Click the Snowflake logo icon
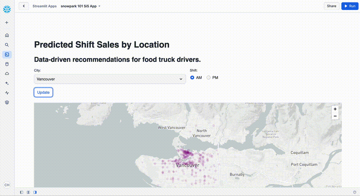The image size is (360, 196). (7, 8)
